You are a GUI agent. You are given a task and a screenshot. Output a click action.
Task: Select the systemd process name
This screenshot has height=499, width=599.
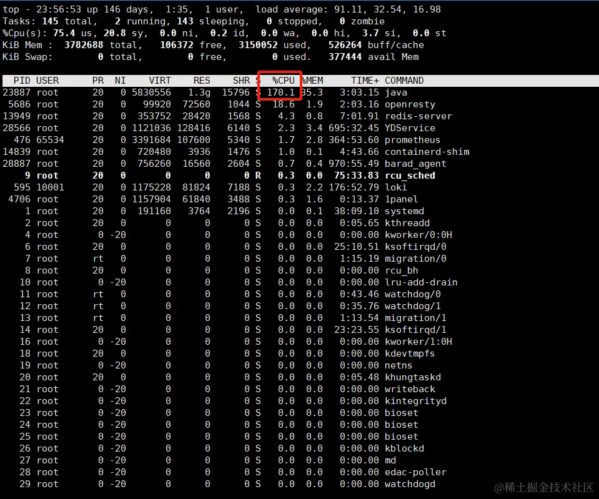(x=404, y=211)
